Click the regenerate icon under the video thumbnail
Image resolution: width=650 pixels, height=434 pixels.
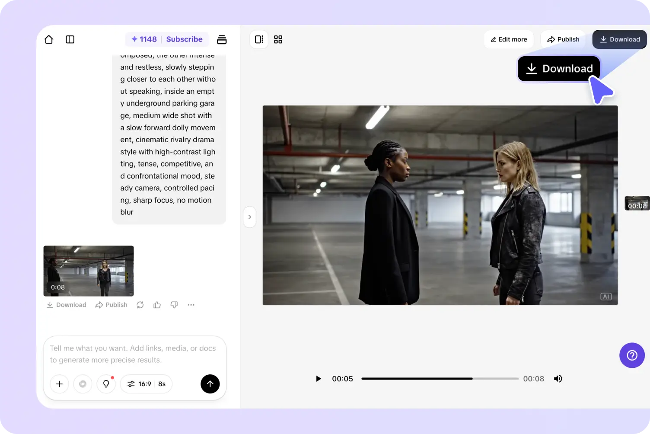(x=140, y=305)
